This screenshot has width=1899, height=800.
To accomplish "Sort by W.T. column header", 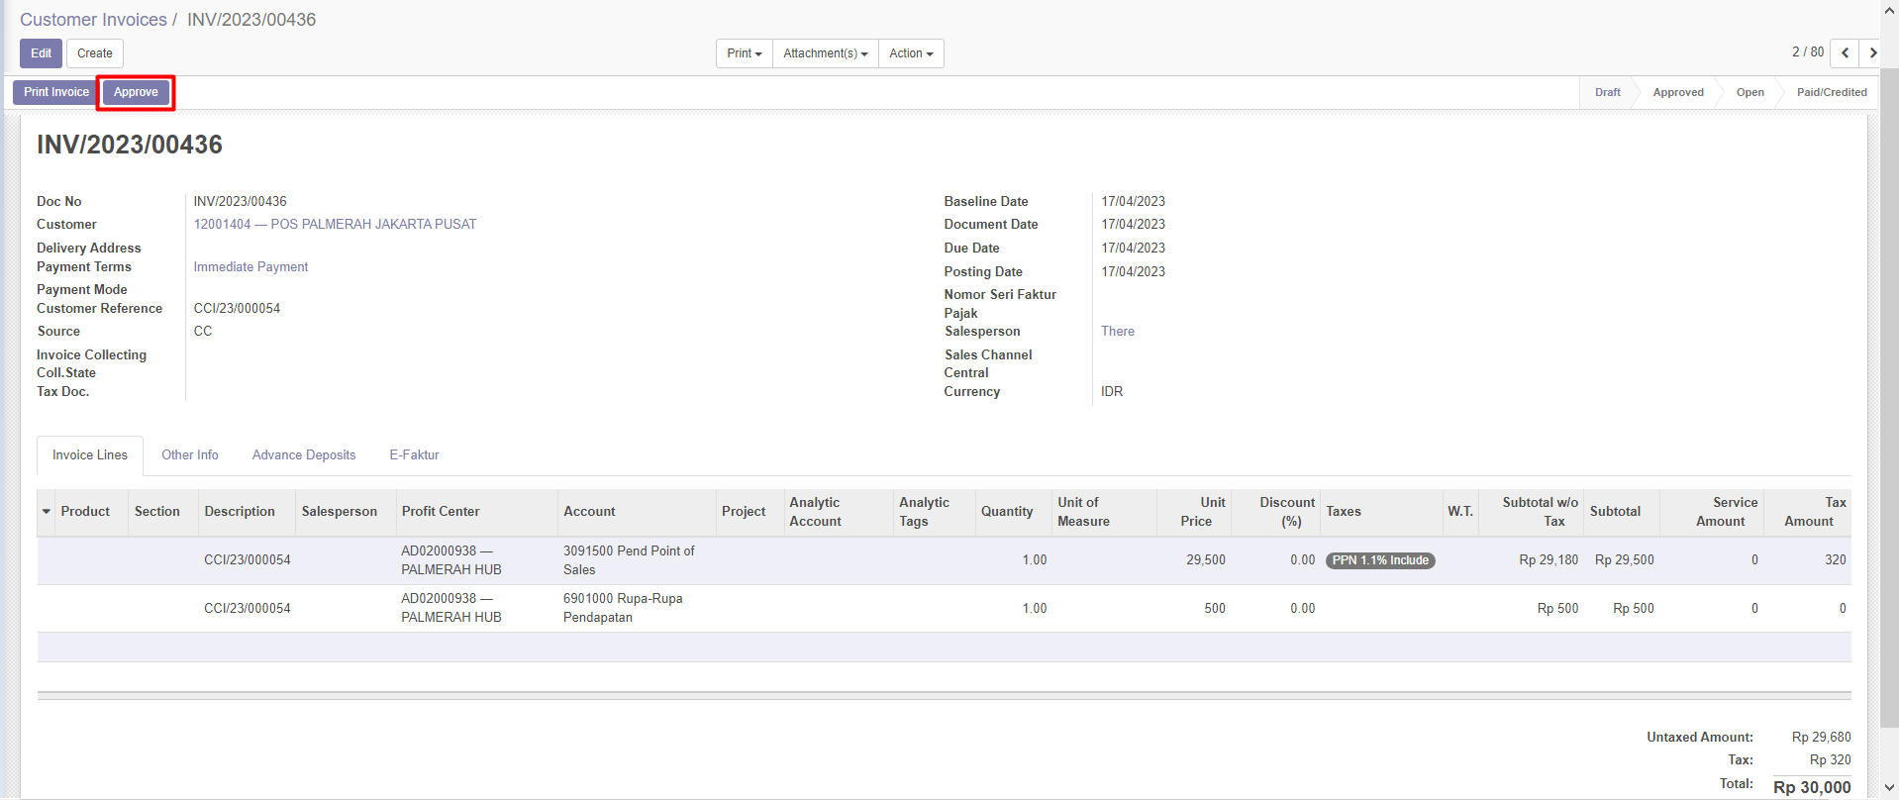I will click(x=1460, y=512).
